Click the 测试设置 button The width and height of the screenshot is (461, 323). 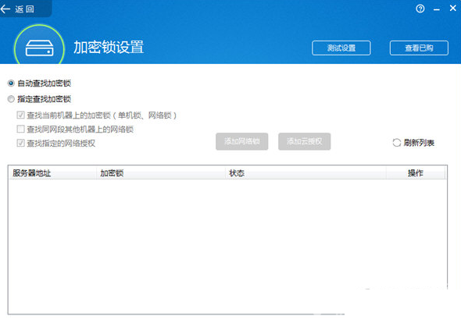coord(341,48)
